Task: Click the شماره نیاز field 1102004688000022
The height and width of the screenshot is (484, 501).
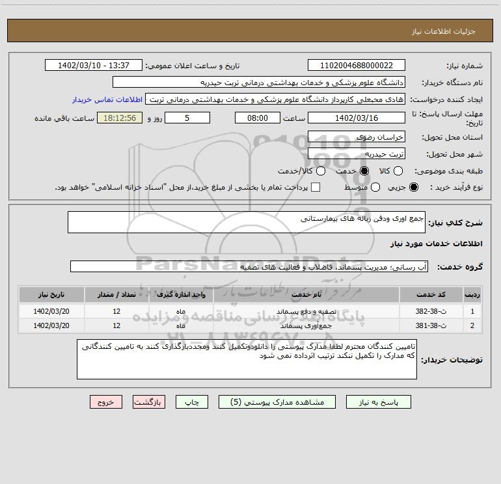Action: tap(357, 66)
